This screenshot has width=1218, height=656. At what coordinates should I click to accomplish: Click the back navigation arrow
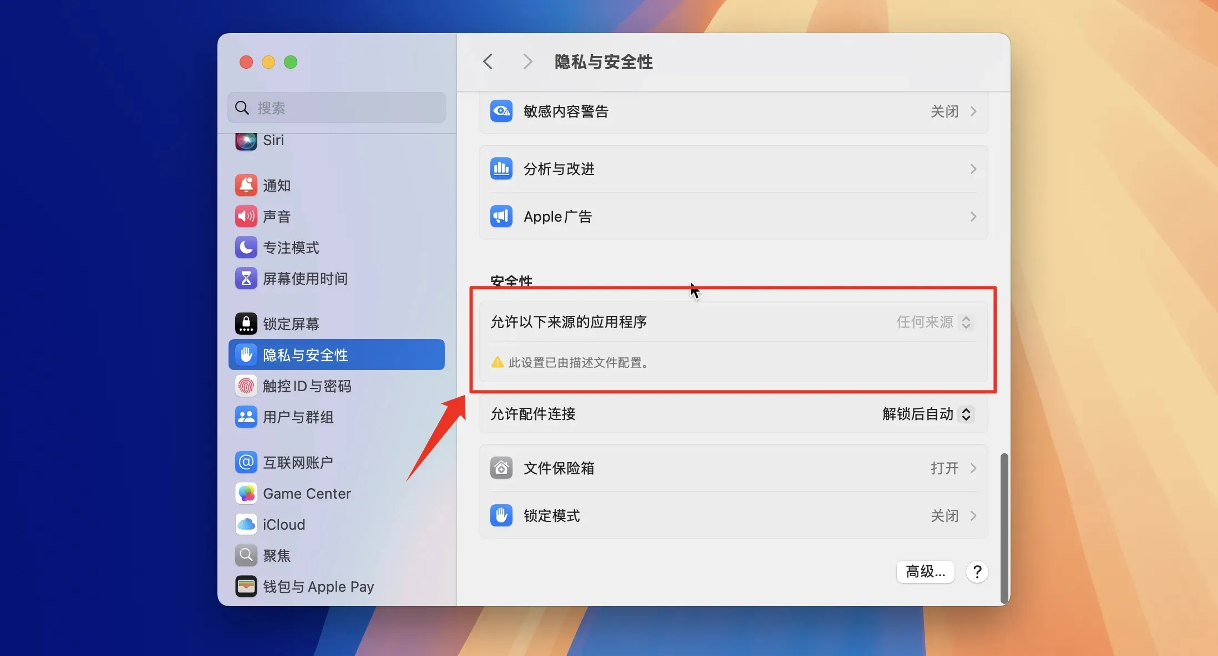pyautogui.click(x=488, y=61)
